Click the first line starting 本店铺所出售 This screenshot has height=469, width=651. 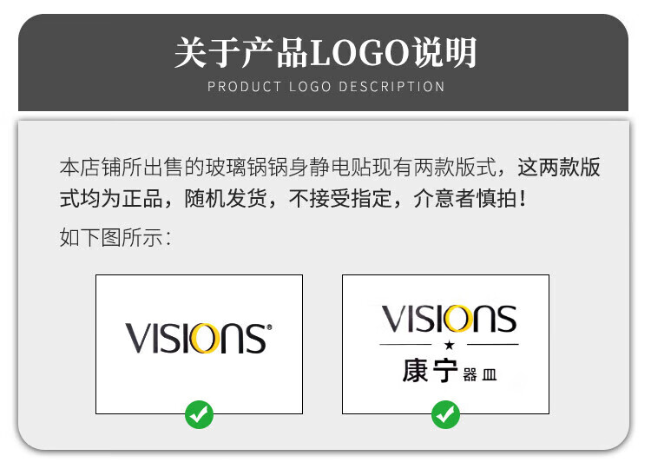(330, 167)
